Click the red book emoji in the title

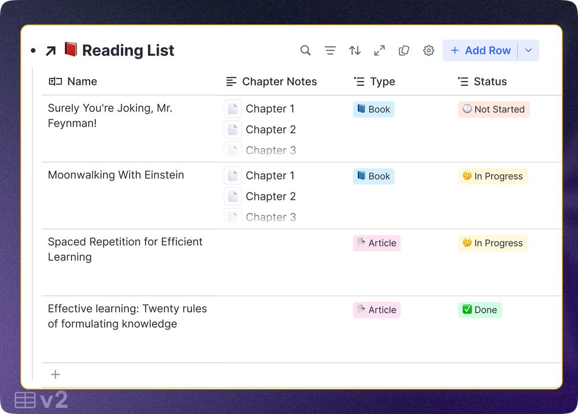pos(71,49)
